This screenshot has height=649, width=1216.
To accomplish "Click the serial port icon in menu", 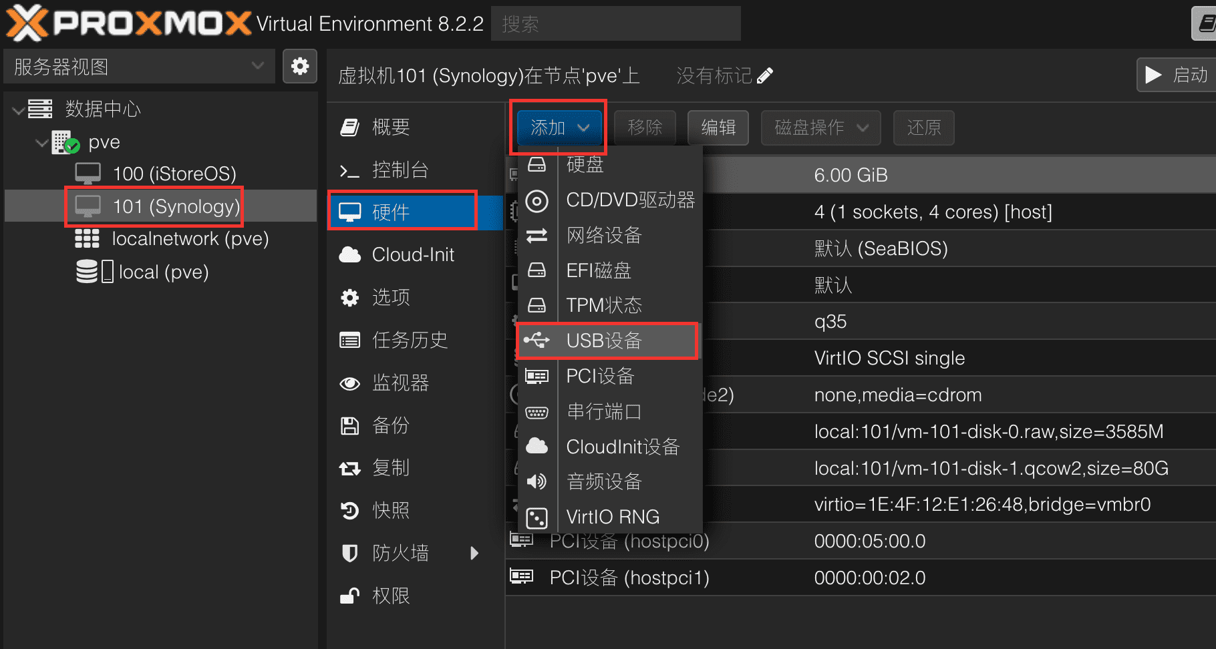I will [537, 412].
